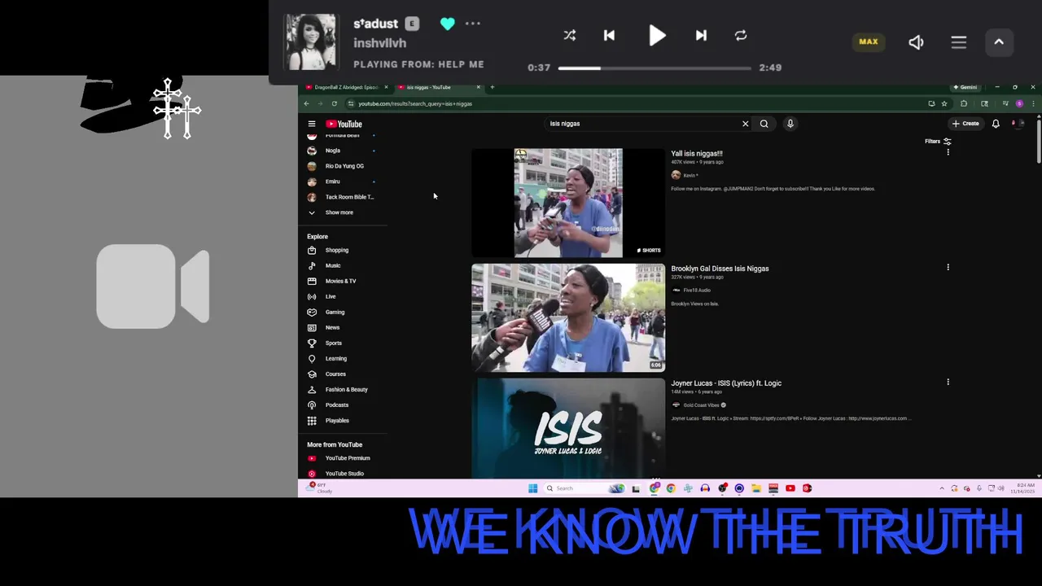Image resolution: width=1042 pixels, height=586 pixels.
Task: Go to YouTube home via the logo
Action: [344, 124]
